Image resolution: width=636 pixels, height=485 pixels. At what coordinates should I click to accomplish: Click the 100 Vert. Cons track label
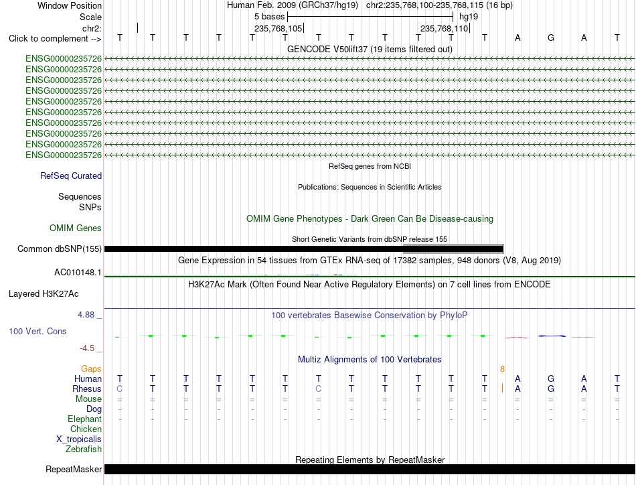[37, 331]
